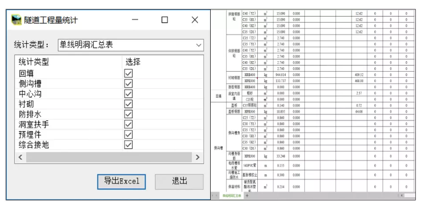422x206 pixels.
Task: Toggle the 综合接地 checkbox
Action: [x=129, y=145]
